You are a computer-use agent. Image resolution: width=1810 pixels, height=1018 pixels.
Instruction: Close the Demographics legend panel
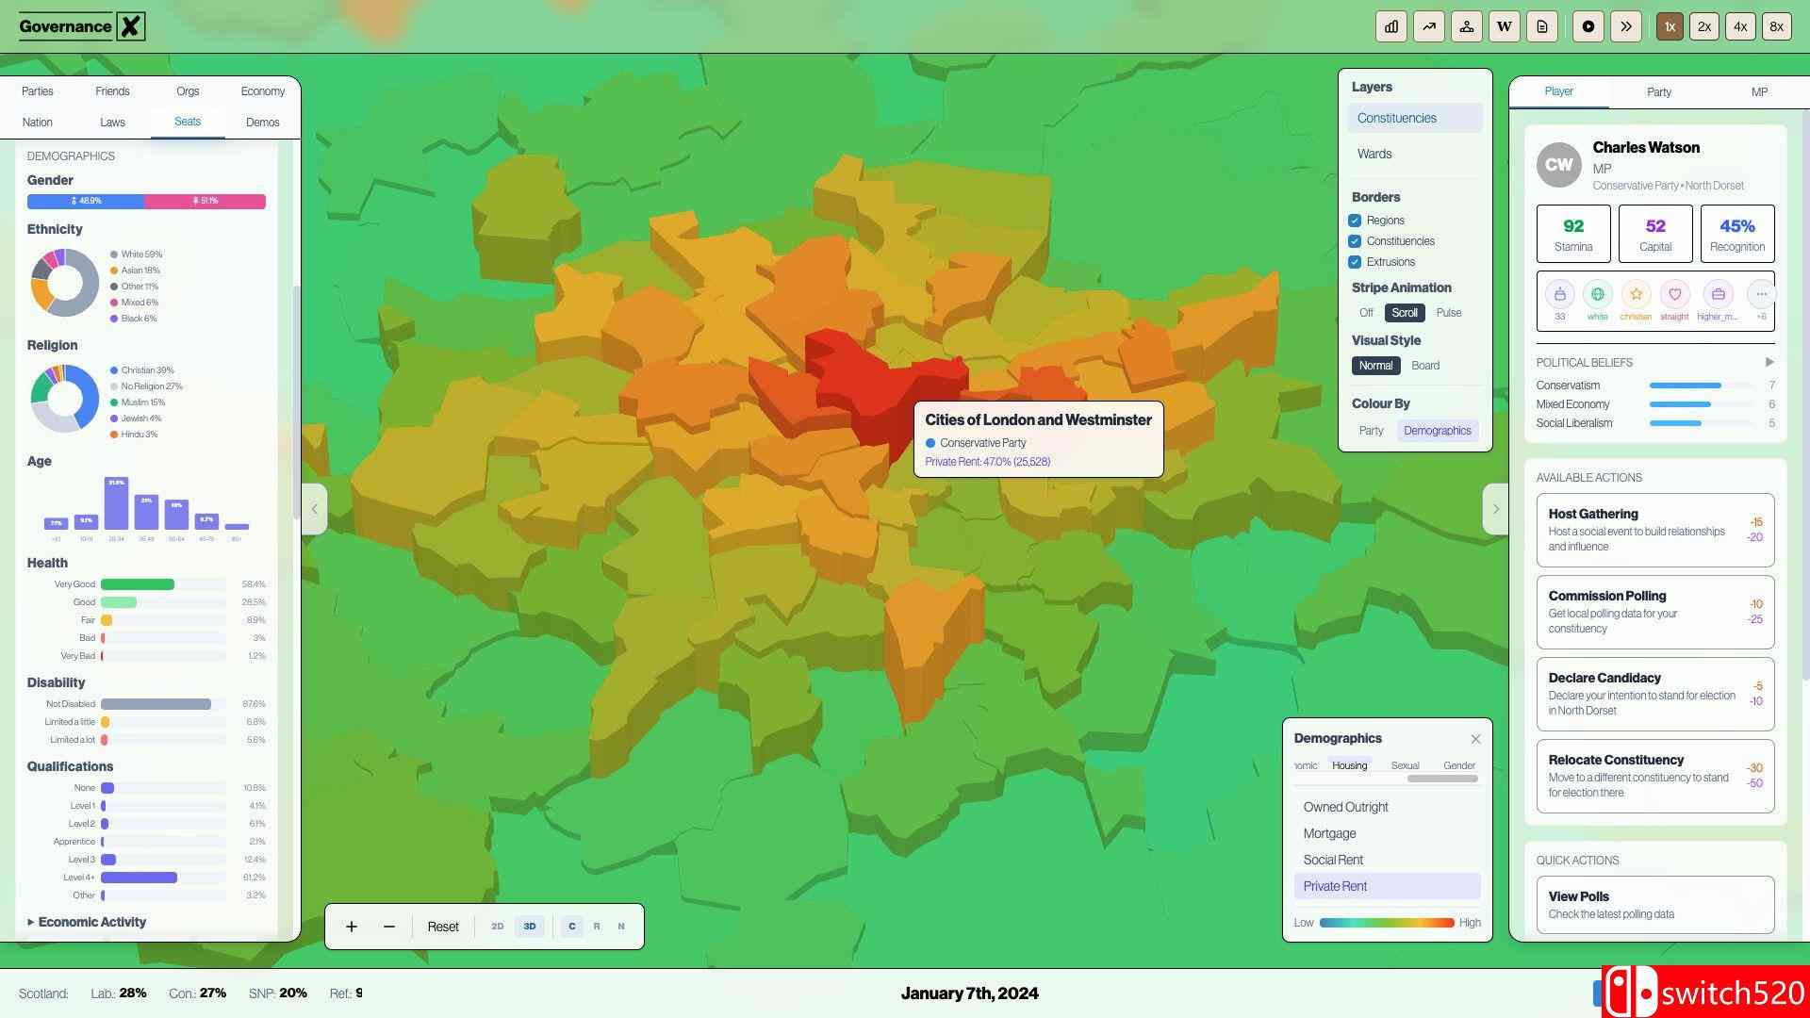coord(1475,739)
